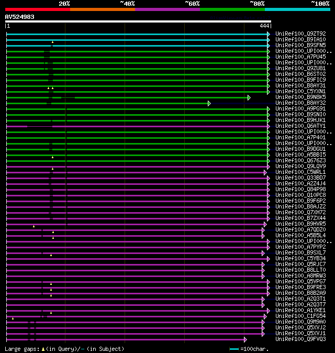The height and width of the screenshot is (353, 335).
Task: Open UniRef100_Q9M9A0 entry
Action: point(300,322)
